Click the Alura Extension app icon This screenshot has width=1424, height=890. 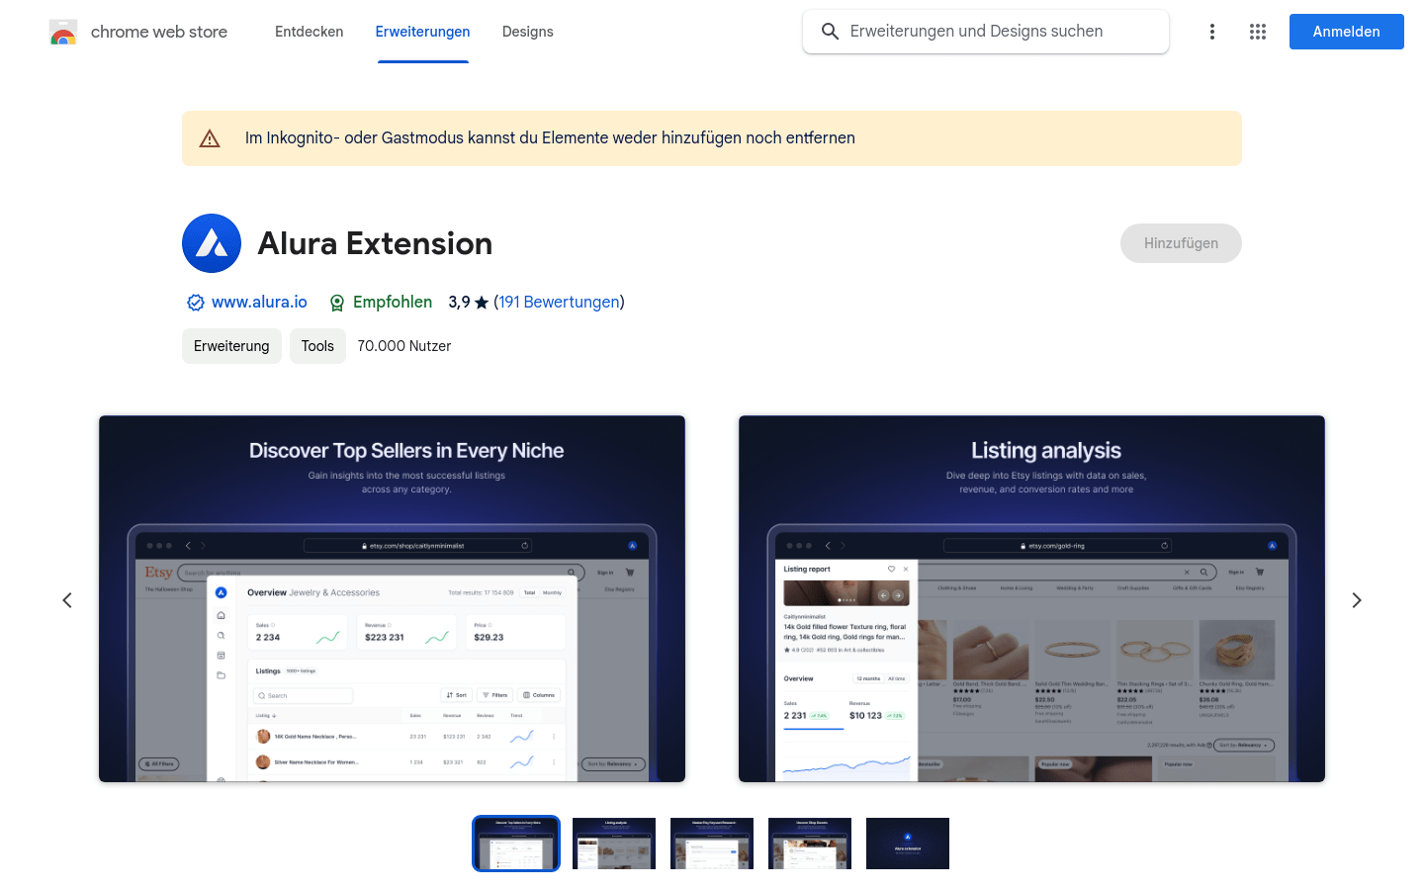(211, 242)
